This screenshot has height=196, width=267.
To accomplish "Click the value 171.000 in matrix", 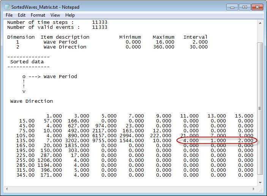I will coord(51,175).
